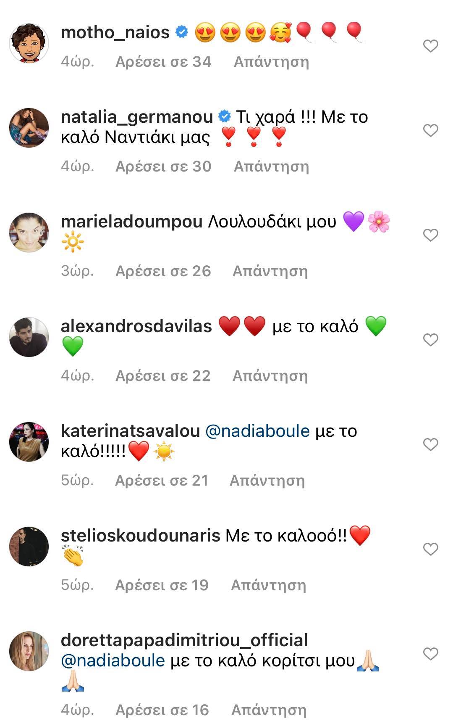
Task: Open dorettapapadimitriou_official username link
Action: (184, 640)
